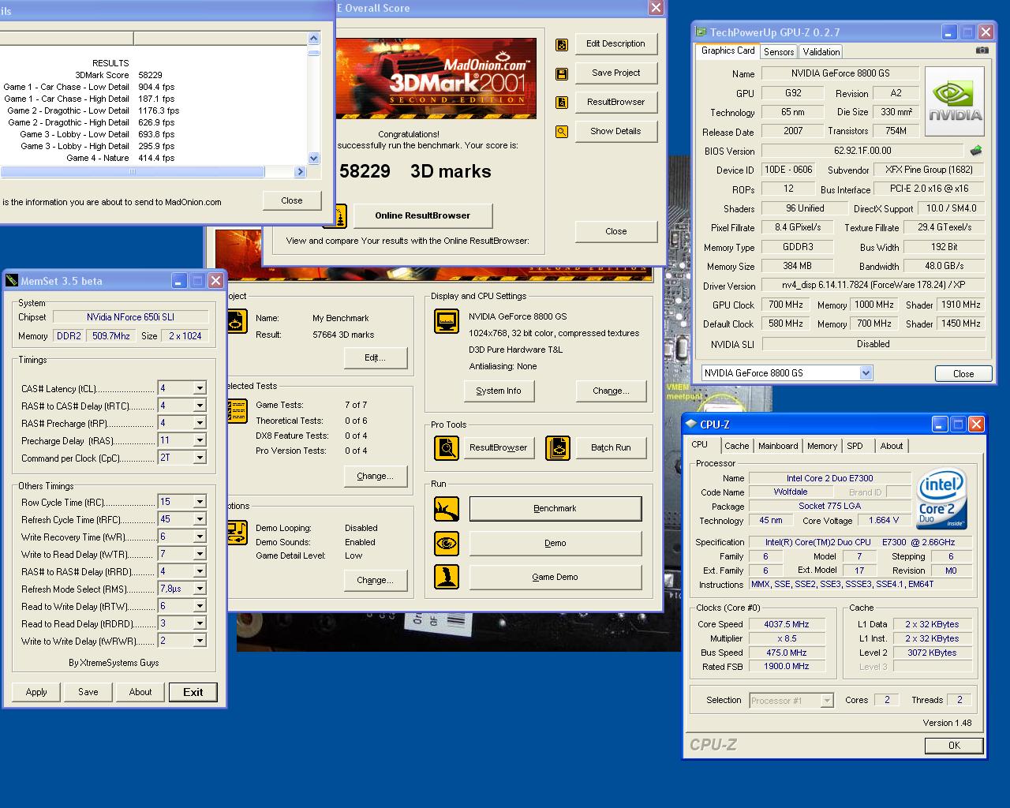The height and width of the screenshot is (808, 1010).
Task: Click the CPU-Z title bar icon
Action: (x=691, y=424)
